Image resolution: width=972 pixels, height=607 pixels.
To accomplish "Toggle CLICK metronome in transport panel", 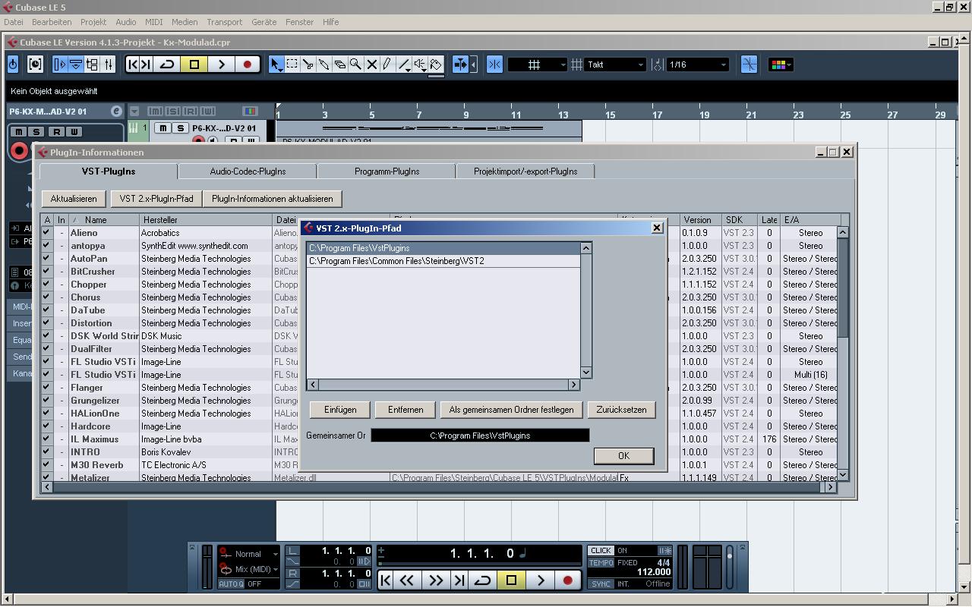I will pos(601,550).
